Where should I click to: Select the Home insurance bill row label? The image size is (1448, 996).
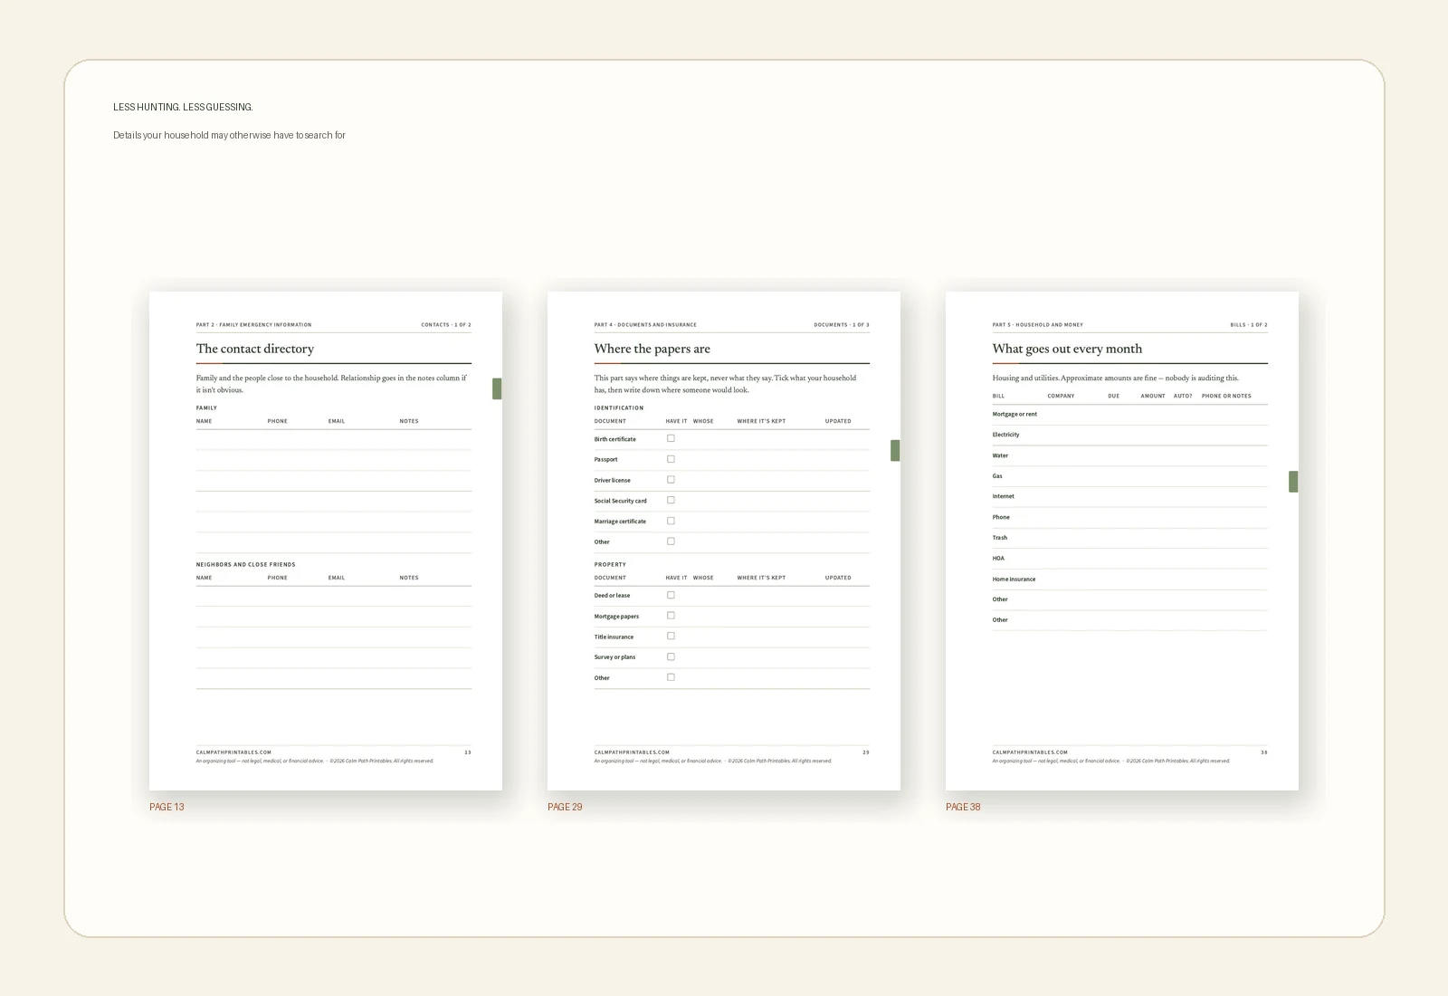(x=1014, y=579)
